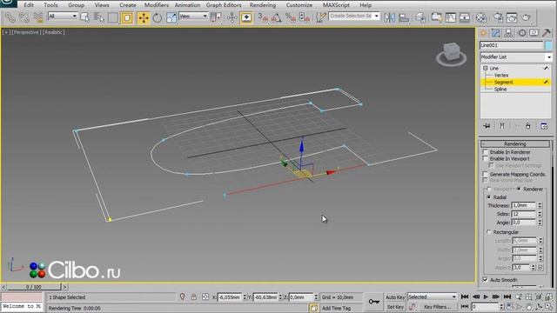The width and height of the screenshot is (557, 313).
Task: Open the MAXScript menu
Action: (336, 5)
